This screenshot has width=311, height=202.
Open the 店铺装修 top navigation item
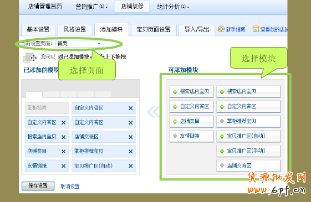point(132,6)
